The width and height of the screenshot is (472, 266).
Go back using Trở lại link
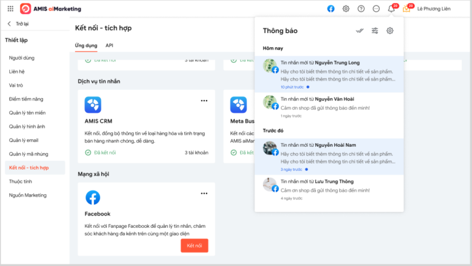(x=20, y=24)
